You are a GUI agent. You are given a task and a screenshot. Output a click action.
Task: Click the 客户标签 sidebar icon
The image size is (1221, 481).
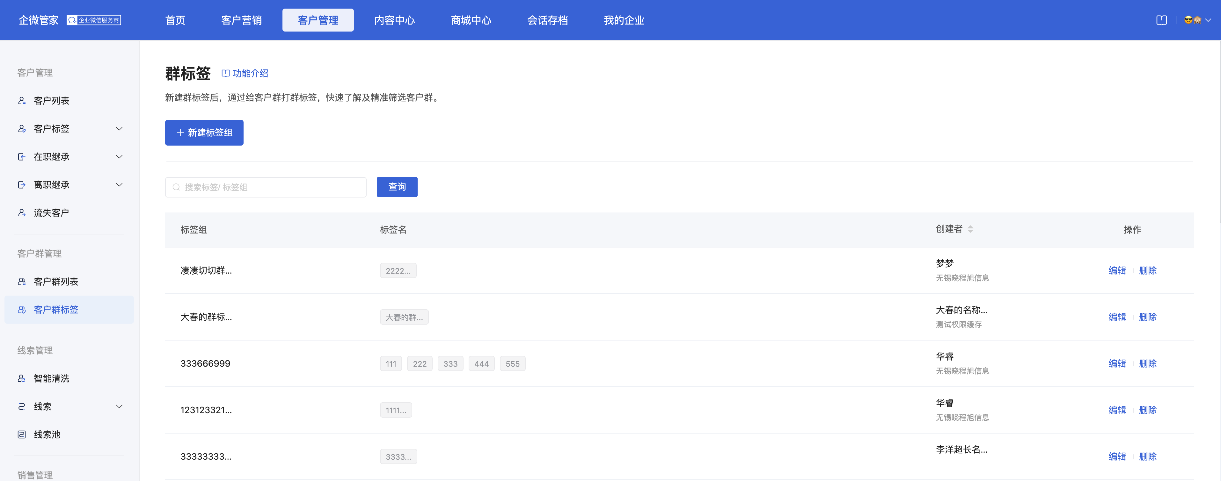click(22, 128)
